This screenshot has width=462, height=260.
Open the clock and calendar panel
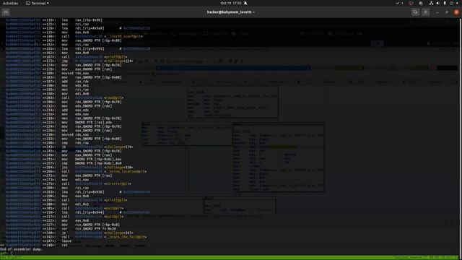231,3
